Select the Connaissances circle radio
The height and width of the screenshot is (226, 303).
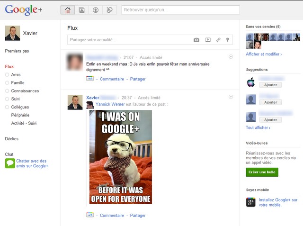click(x=7, y=91)
